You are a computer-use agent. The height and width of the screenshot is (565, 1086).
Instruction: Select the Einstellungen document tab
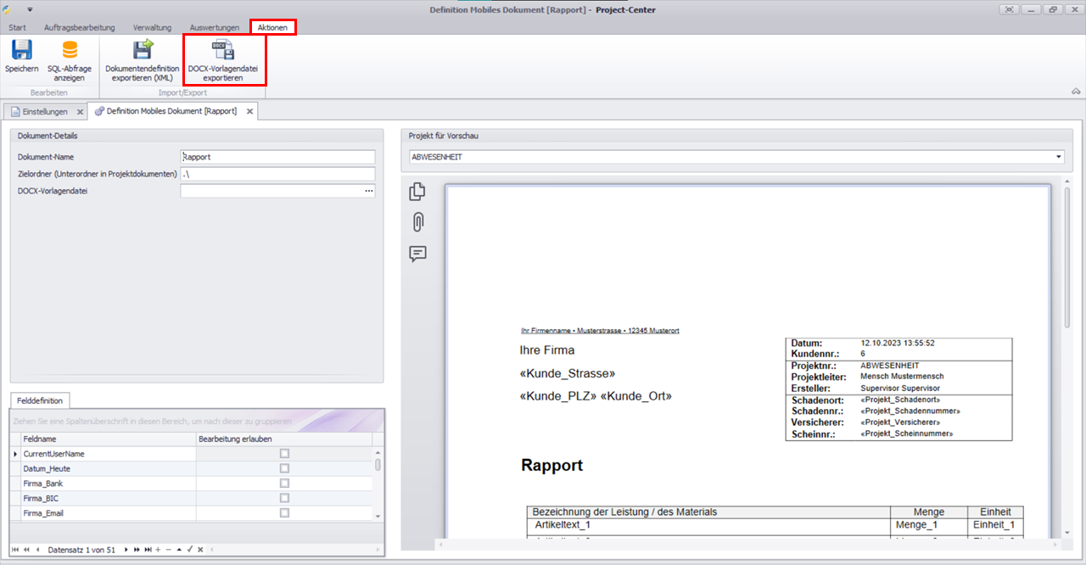(44, 111)
